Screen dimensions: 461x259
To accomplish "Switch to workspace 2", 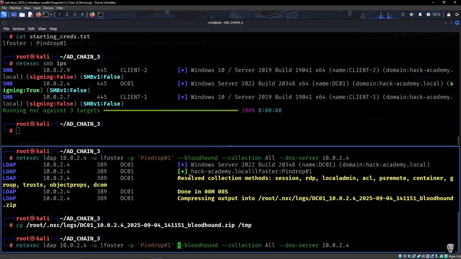I will (x=67, y=15).
